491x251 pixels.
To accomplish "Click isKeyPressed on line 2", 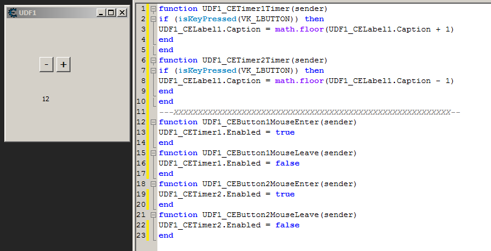I will tap(207, 19).
